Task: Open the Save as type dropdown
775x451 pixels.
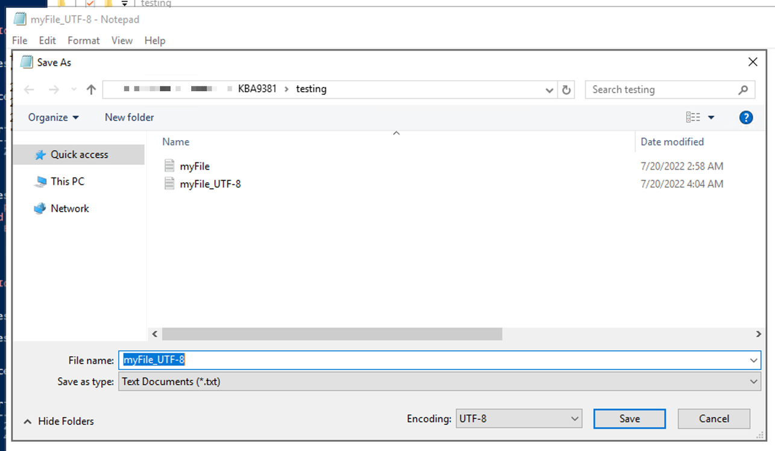Action: pyautogui.click(x=439, y=382)
